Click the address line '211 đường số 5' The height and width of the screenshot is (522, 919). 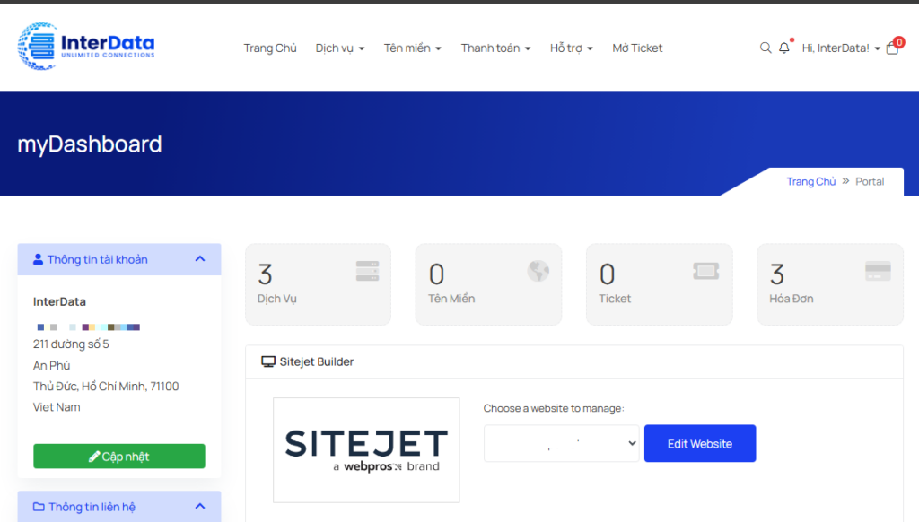click(71, 344)
